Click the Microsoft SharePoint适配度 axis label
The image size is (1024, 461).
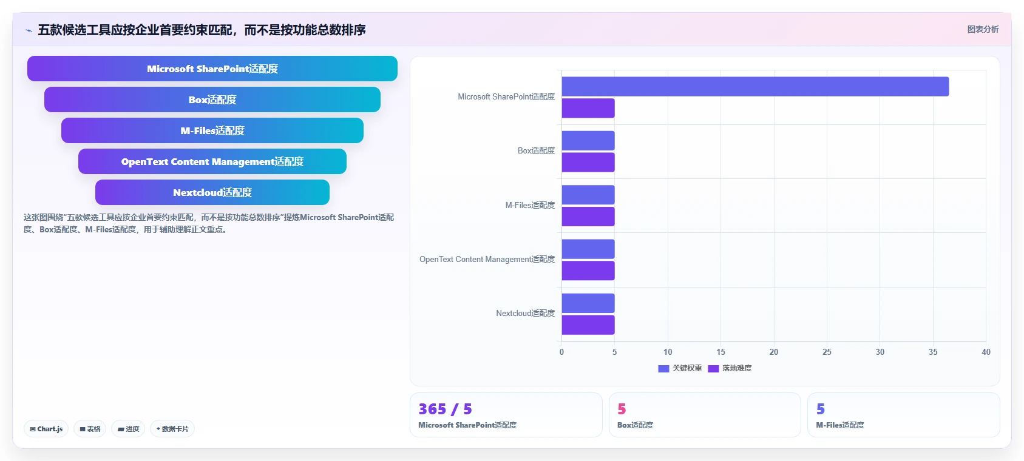506,96
